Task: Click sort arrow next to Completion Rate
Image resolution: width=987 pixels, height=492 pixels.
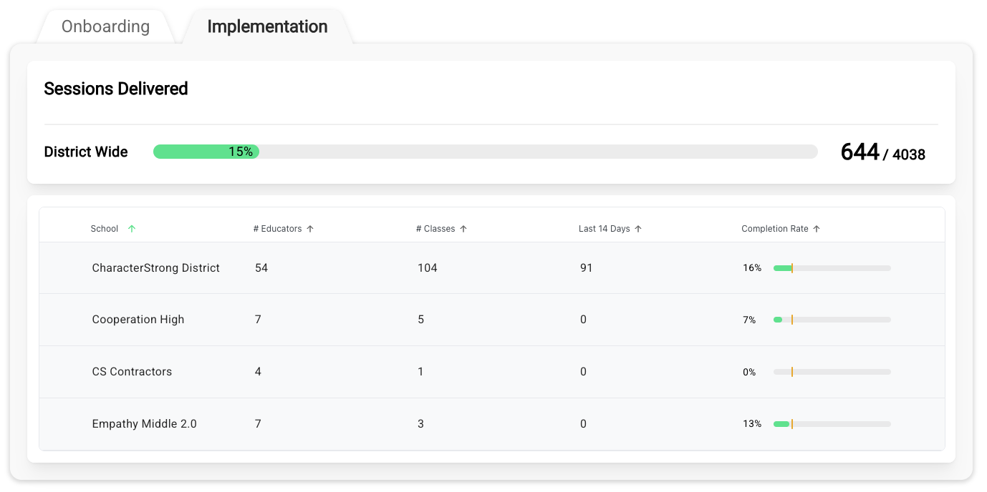Action: pyautogui.click(x=817, y=229)
